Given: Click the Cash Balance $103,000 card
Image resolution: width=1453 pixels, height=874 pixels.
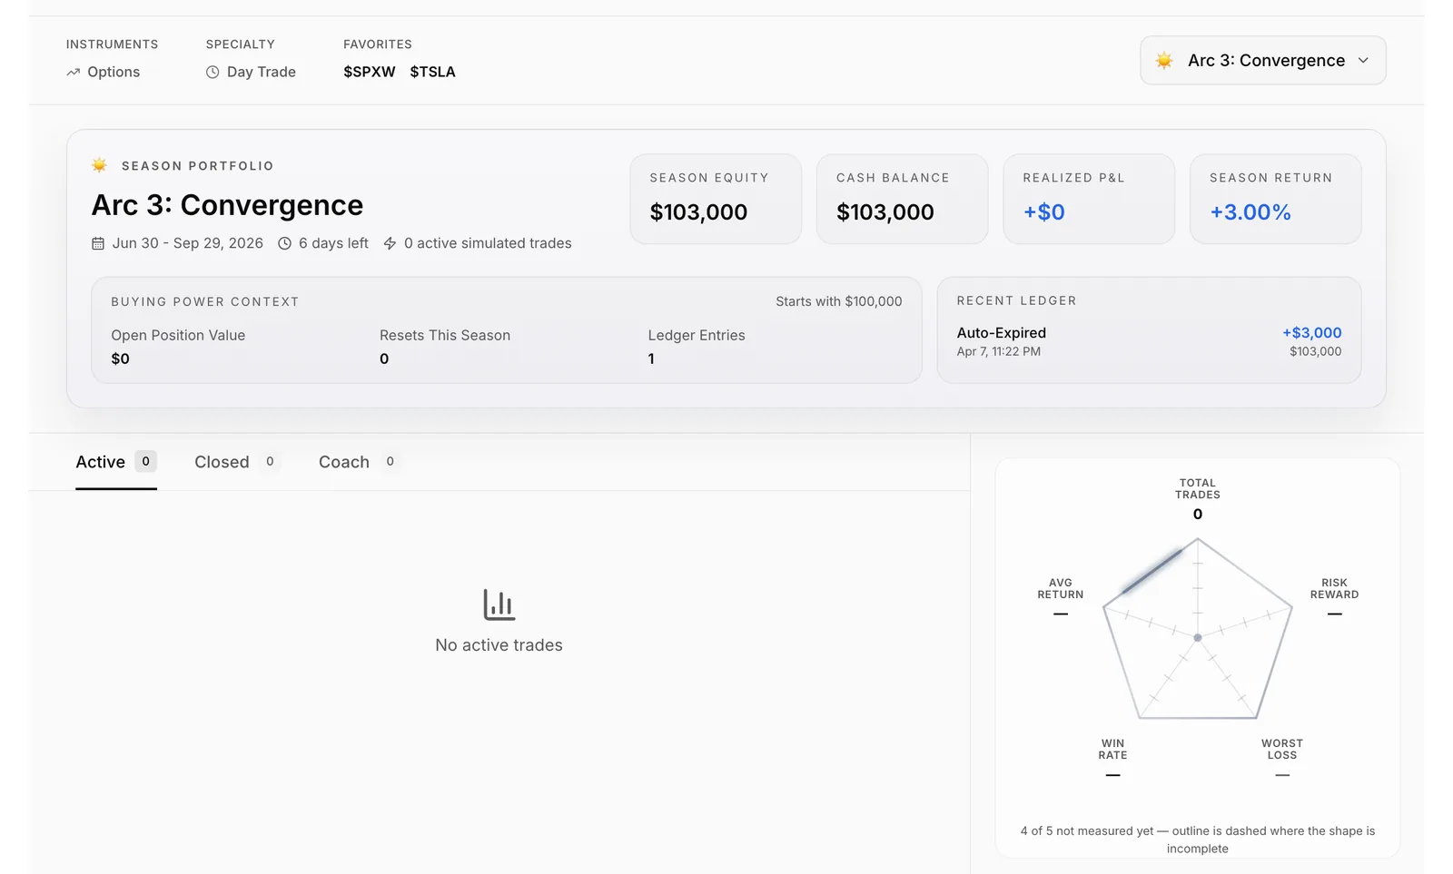Looking at the screenshot, I should coord(902,199).
